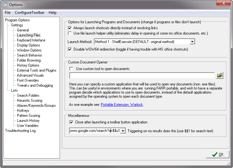Open the File menu
Image resolution: width=233 pixels, height=168 pixels.
(8, 13)
